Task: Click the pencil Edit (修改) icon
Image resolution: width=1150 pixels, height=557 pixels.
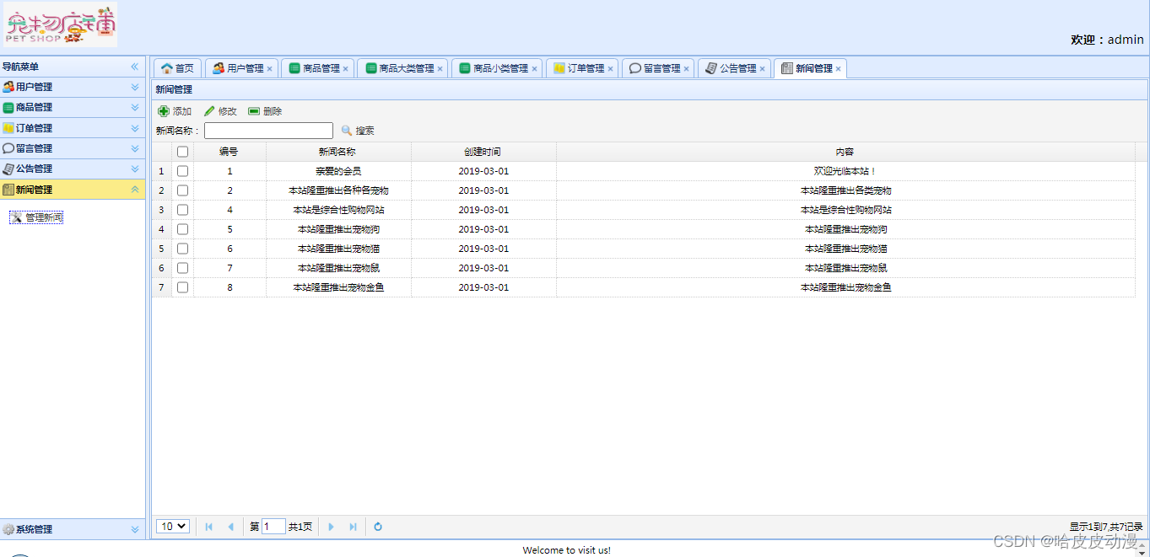Action: [209, 111]
